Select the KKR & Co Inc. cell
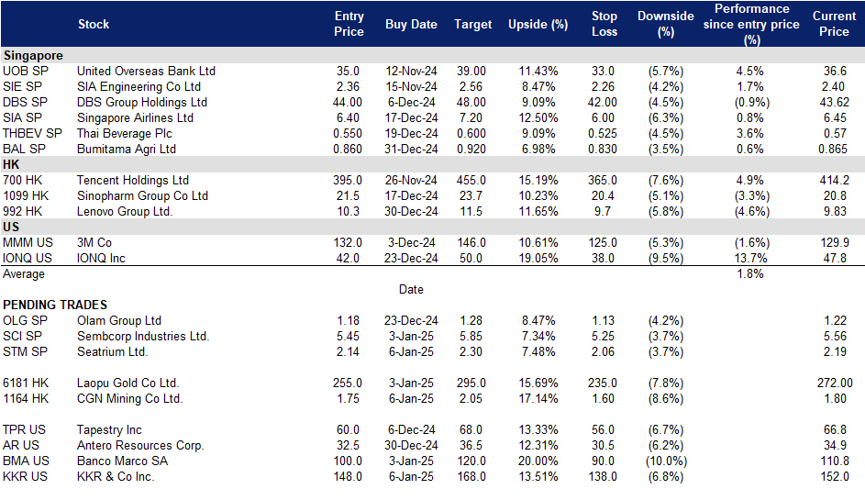Screen dimensions: 865x500 pyautogui.click(x=116, y=476)
